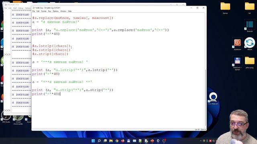Click the bottom >>> prompt in IDLE Shell

(7, 110)
